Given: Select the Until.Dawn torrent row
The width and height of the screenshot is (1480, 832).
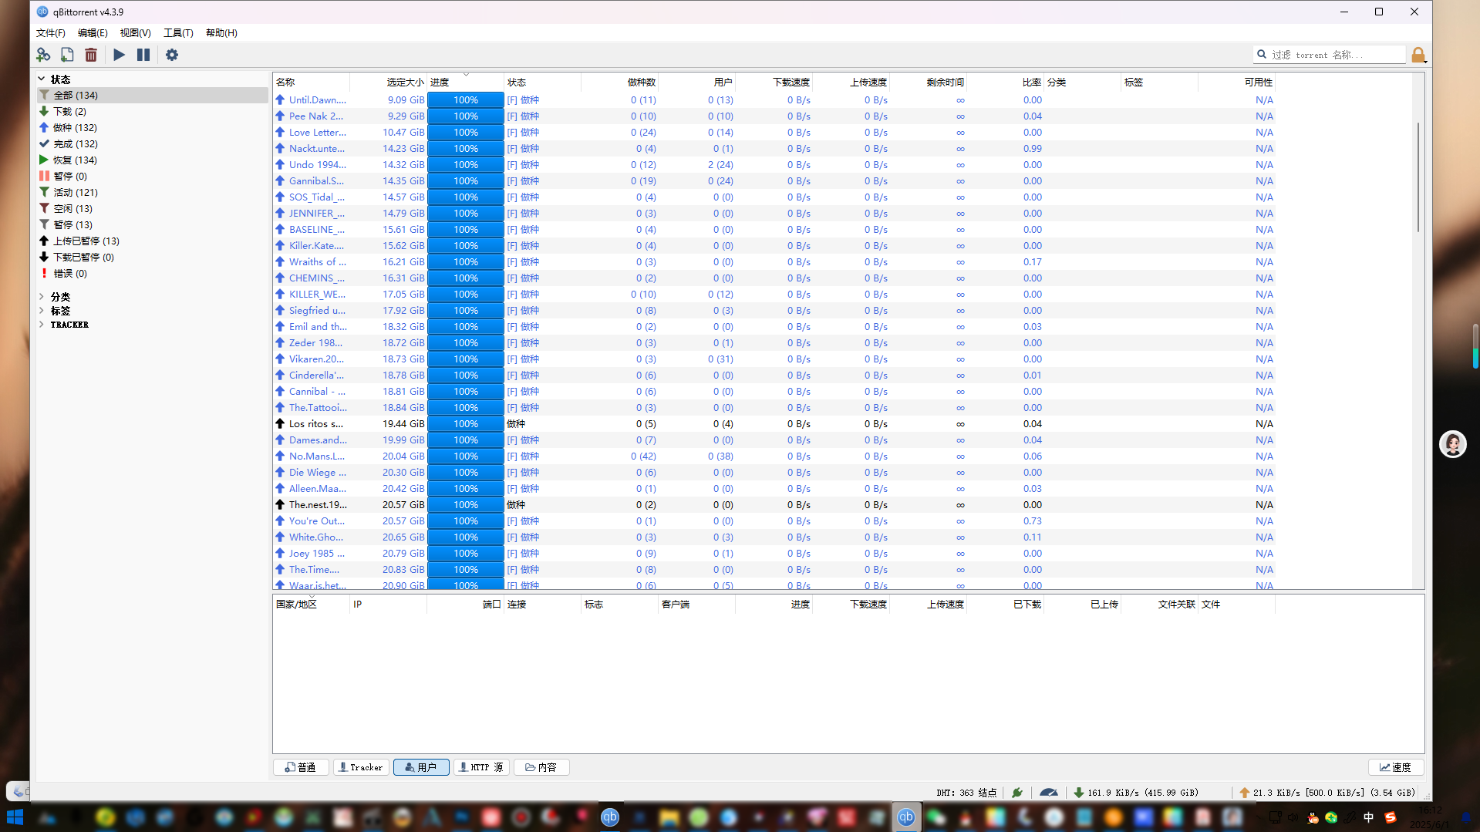Looking at the screenshot, I should tap(774, 100).
